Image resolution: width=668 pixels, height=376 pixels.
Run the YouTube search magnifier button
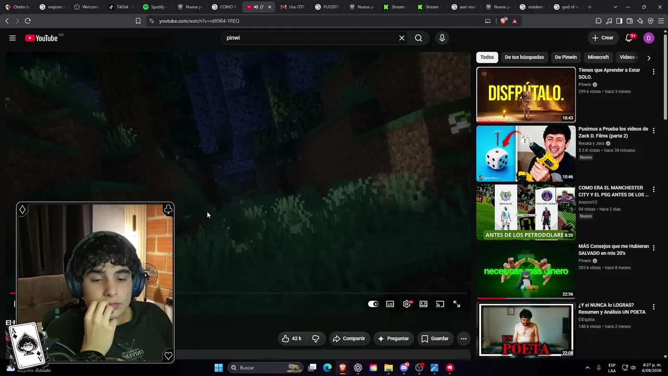click(419, 38)
